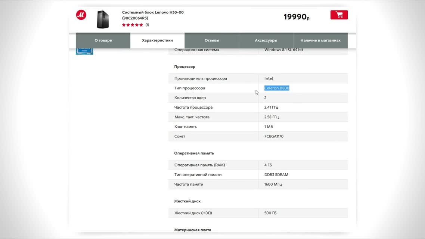Image resolution: width=425 pixels, height=239 pixels.
Task: Click the Windows 8.1 SL 64 bit value
Action: pyautogui.click(x=284, y=50)
